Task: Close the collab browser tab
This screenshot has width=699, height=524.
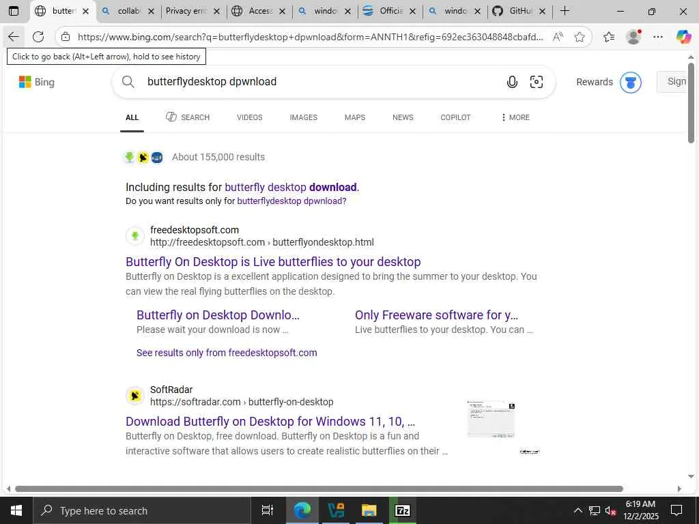Action: point(151,11)
